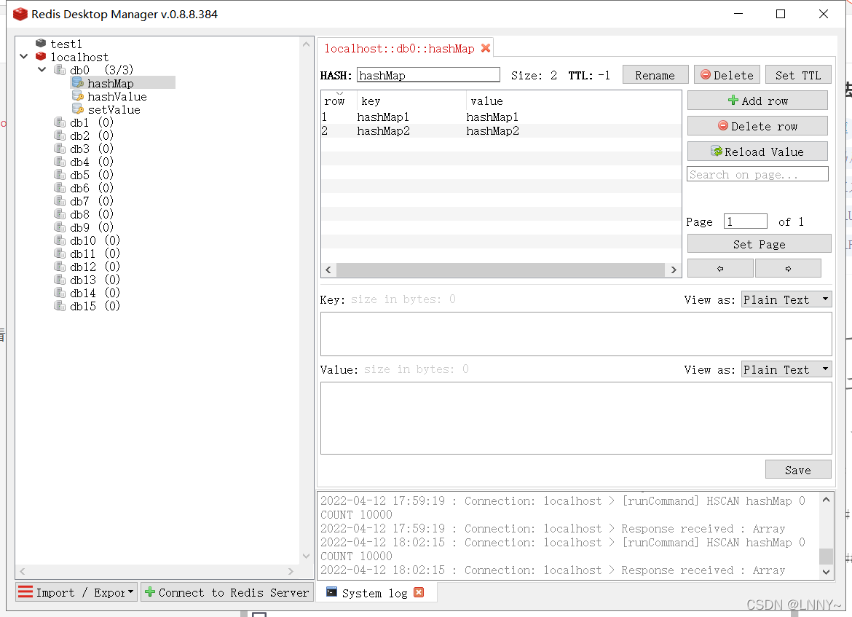Close the localhost::db0::hashMap tab

pos(486,47)
